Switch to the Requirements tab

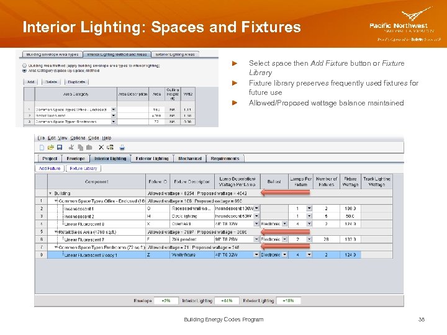tap(225, 159)
